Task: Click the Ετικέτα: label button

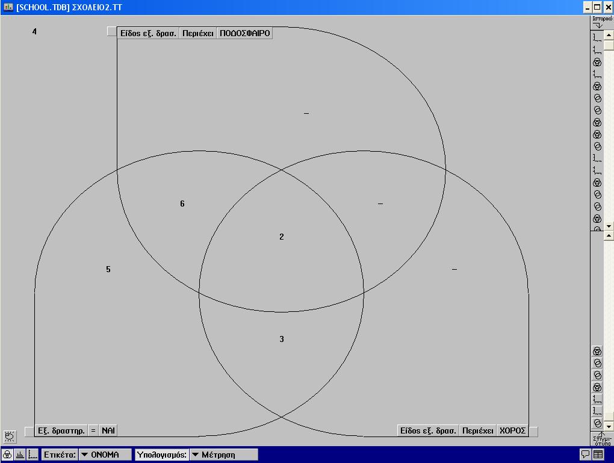Action: pos(60,455)
